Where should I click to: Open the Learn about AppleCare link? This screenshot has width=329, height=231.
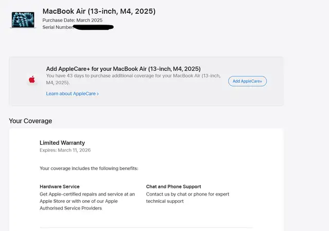(x=70, y=94)
